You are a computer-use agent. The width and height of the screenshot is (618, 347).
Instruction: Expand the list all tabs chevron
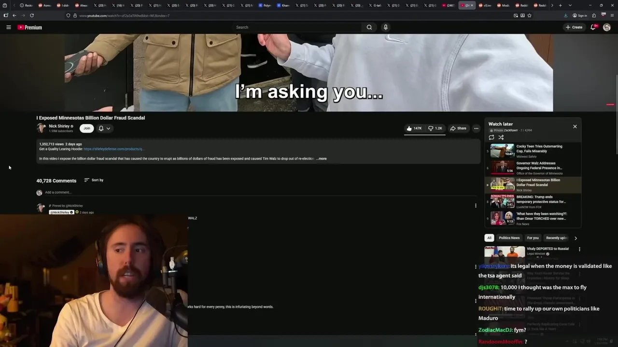pyautogui.click(x=570, y=5)
